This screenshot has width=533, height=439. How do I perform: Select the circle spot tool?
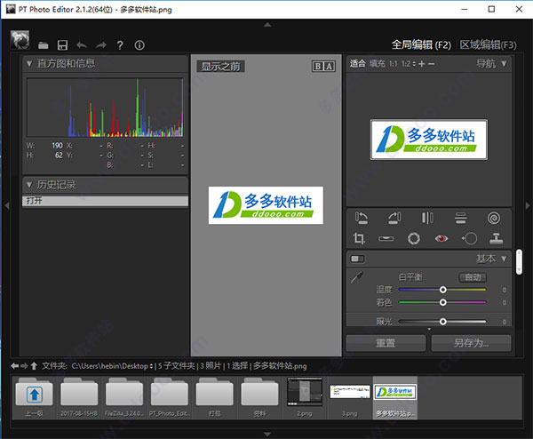(x=469, y=238)
